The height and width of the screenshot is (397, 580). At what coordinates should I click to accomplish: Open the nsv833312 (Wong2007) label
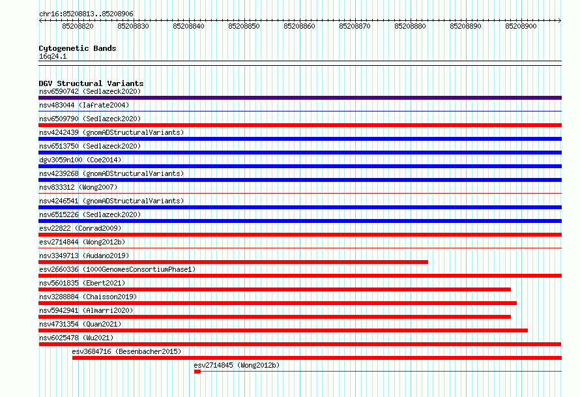point(78,187)
